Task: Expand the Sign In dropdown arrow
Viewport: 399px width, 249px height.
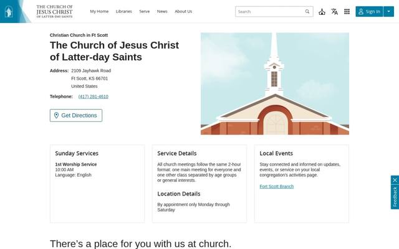Action: pos(388,12)
